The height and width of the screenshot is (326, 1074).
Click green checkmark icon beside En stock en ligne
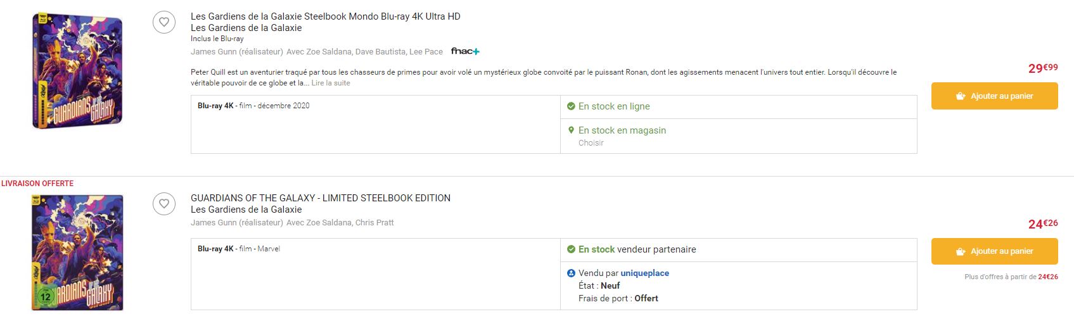(x=571, y=106)
